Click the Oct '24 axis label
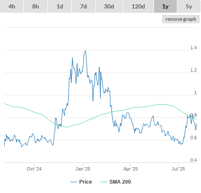This screenshot has height=193, width=201. pos(34,169)
